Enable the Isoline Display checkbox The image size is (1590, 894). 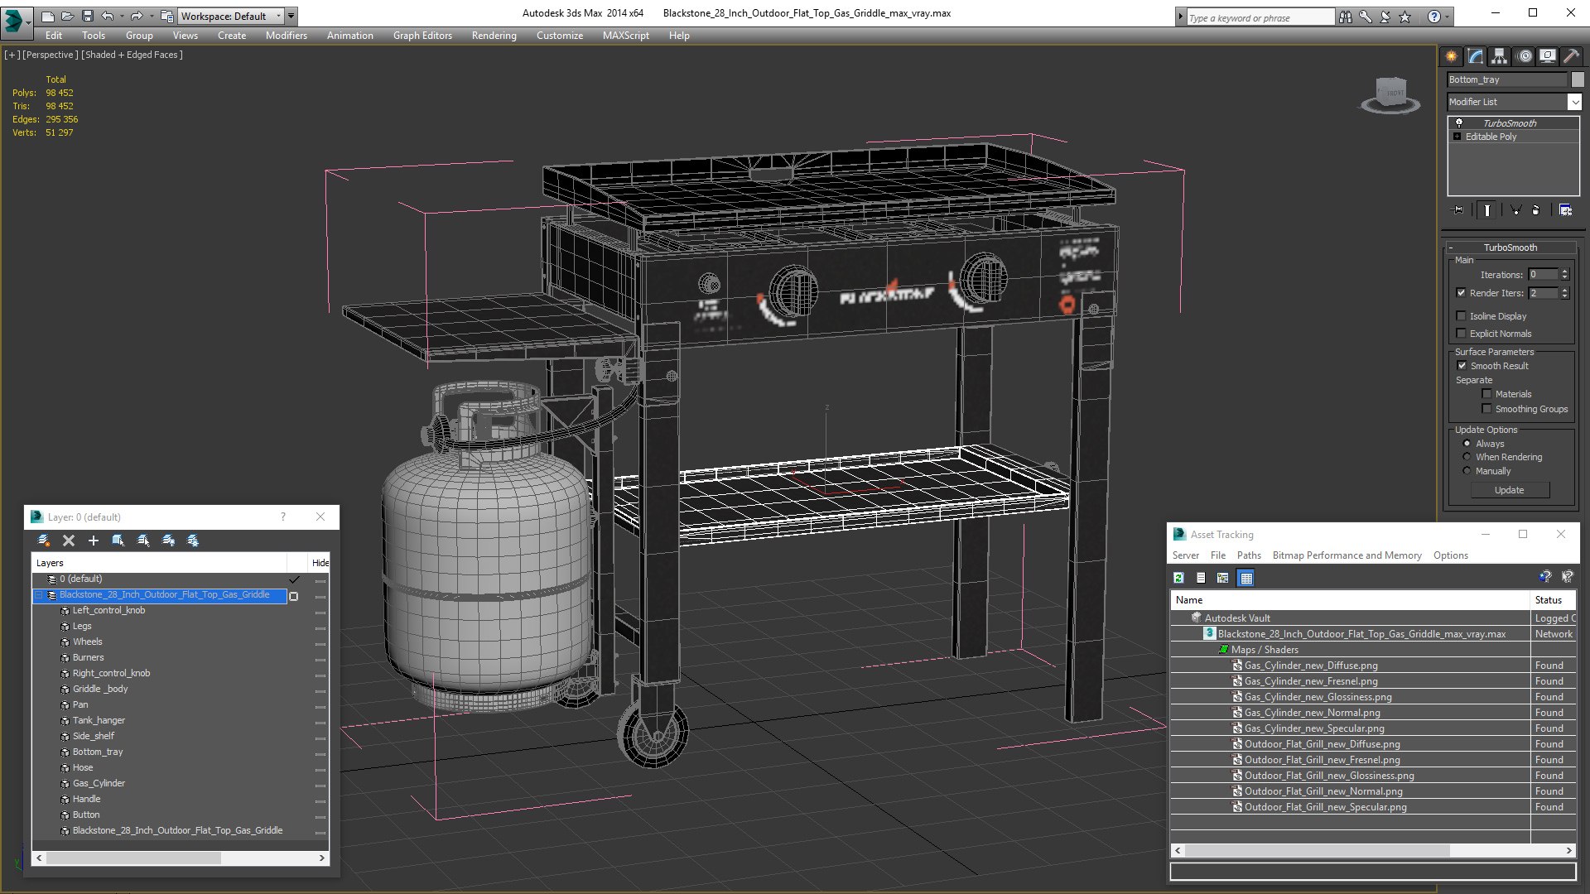tap(1462, 315)
